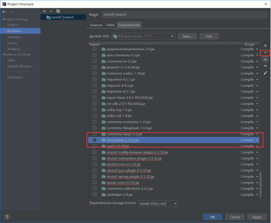The image size is (271, 223).
Task: Click the library icon of zollty-log-1.2.jar
Action: click(104, 110)
